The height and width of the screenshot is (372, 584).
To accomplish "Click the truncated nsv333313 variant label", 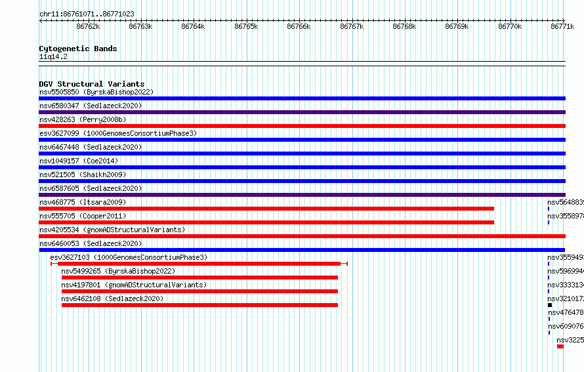I will 566,285.
